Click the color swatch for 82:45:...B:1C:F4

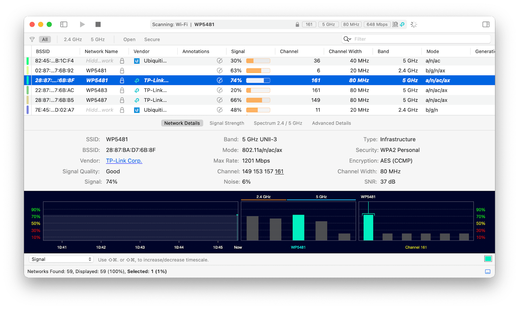[28, 61]
